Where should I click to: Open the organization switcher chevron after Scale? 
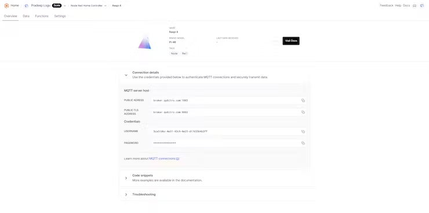tap(65, 6)
